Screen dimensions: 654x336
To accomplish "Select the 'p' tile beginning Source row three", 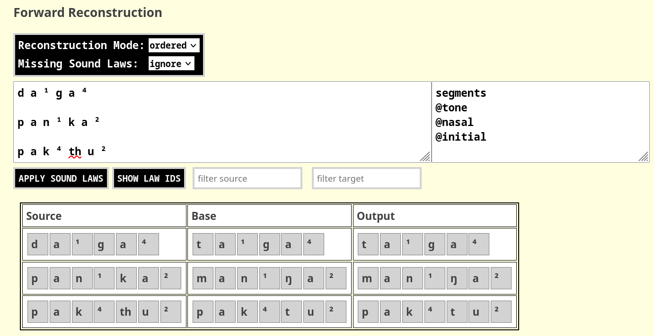I will coord(38,311).
